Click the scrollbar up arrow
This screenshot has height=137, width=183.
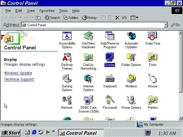tap(180, 32)
